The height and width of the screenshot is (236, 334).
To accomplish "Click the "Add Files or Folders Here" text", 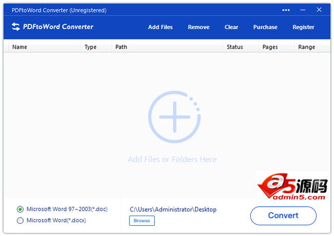I will tap(172, 160).
